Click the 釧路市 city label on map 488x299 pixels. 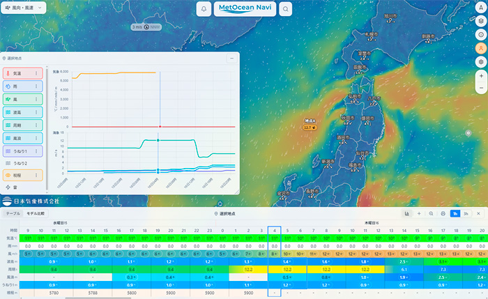[428, 36]
